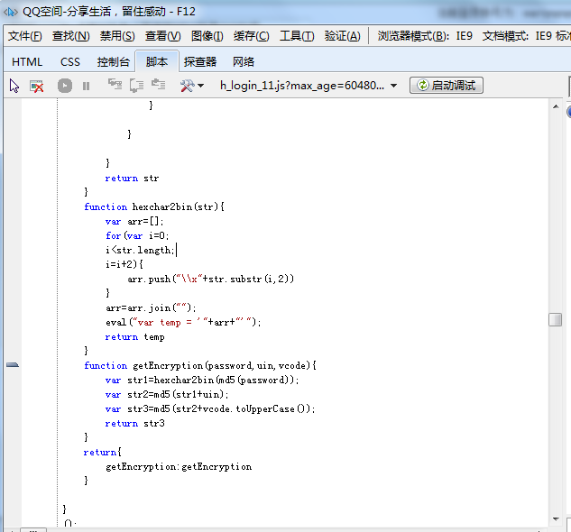Click the line 'i=i+2){'

pyautogui.click(x=124, y=264)
